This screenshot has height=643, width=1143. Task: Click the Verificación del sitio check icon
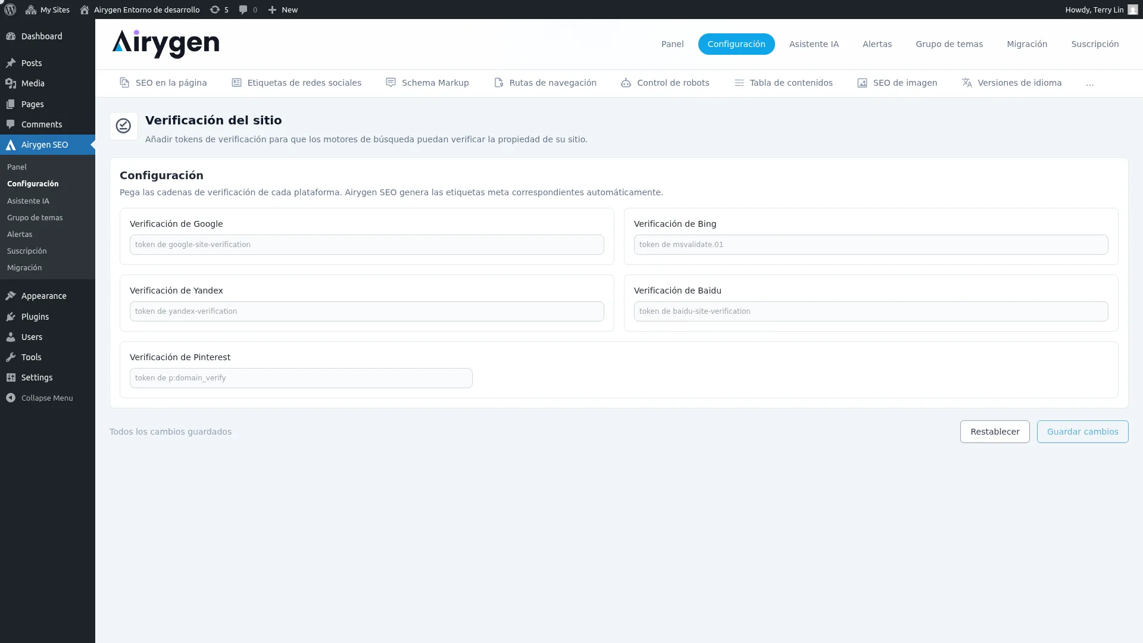pyautogui.click(x=123, y=126)
